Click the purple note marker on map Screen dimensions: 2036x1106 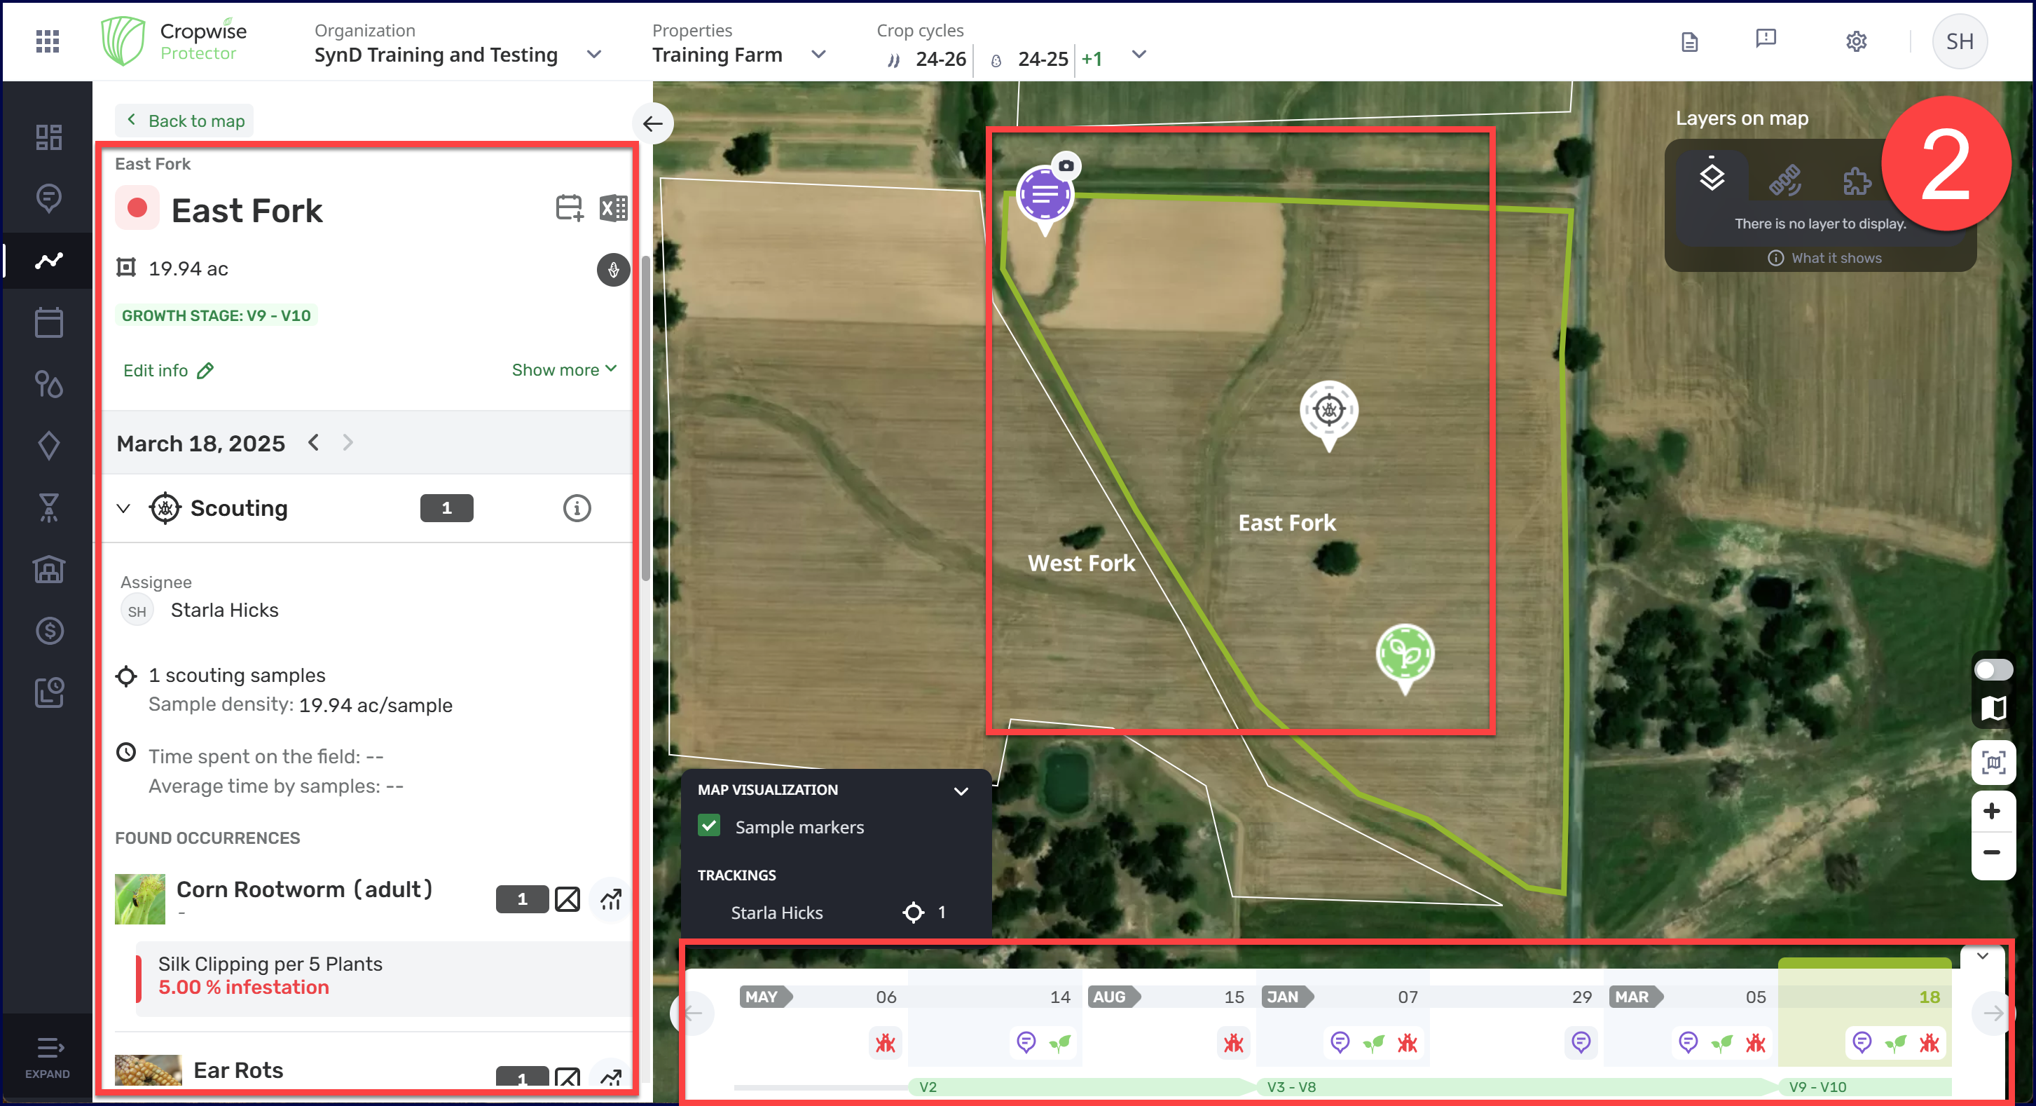point(1044,194)
